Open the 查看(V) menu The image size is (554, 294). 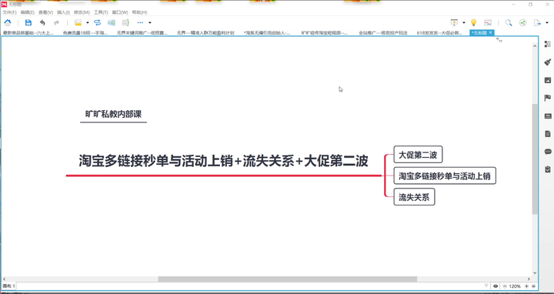tap(45, 12)
